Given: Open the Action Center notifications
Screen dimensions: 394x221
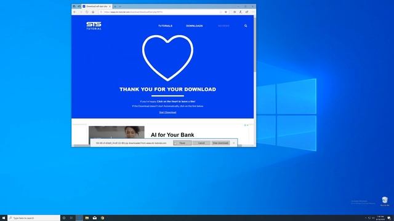Looking at the screenshot, I should [x=389, y=218].
